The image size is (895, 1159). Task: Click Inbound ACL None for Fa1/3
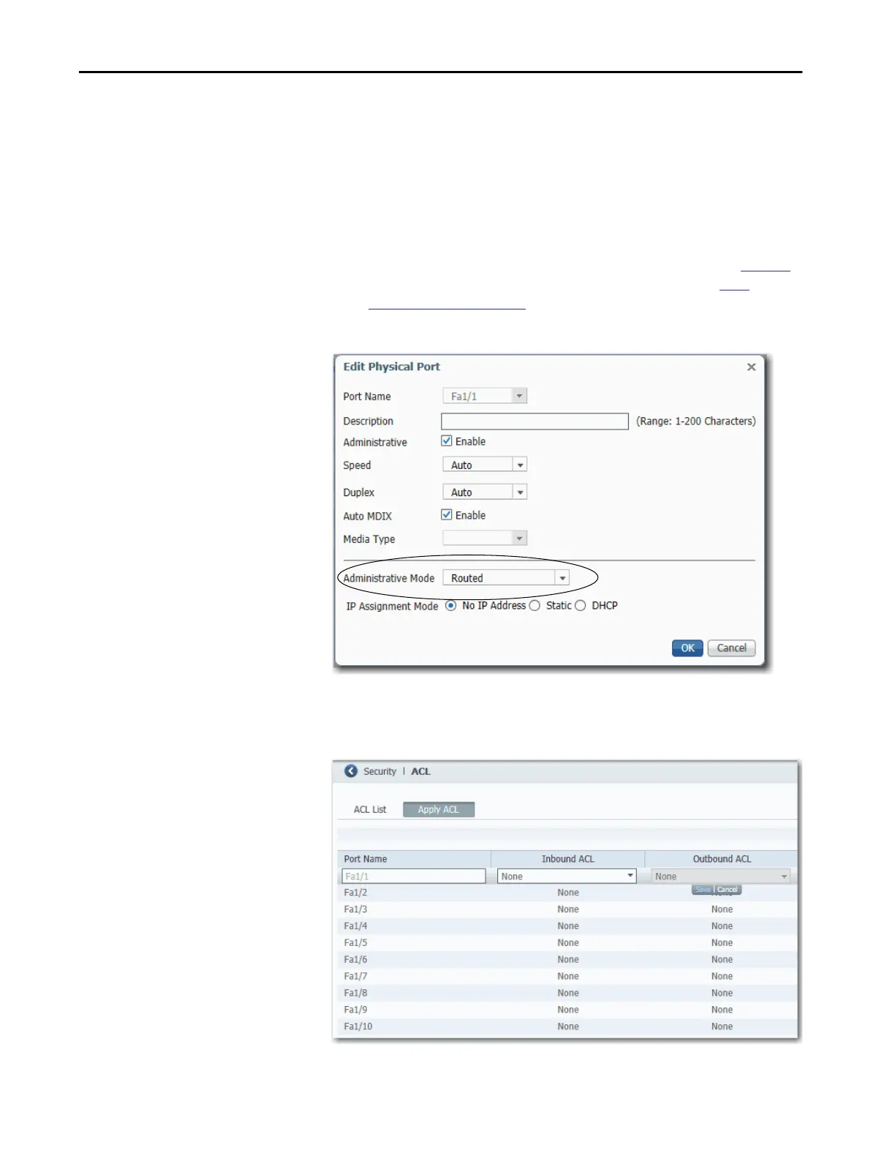tap(568, 909)
